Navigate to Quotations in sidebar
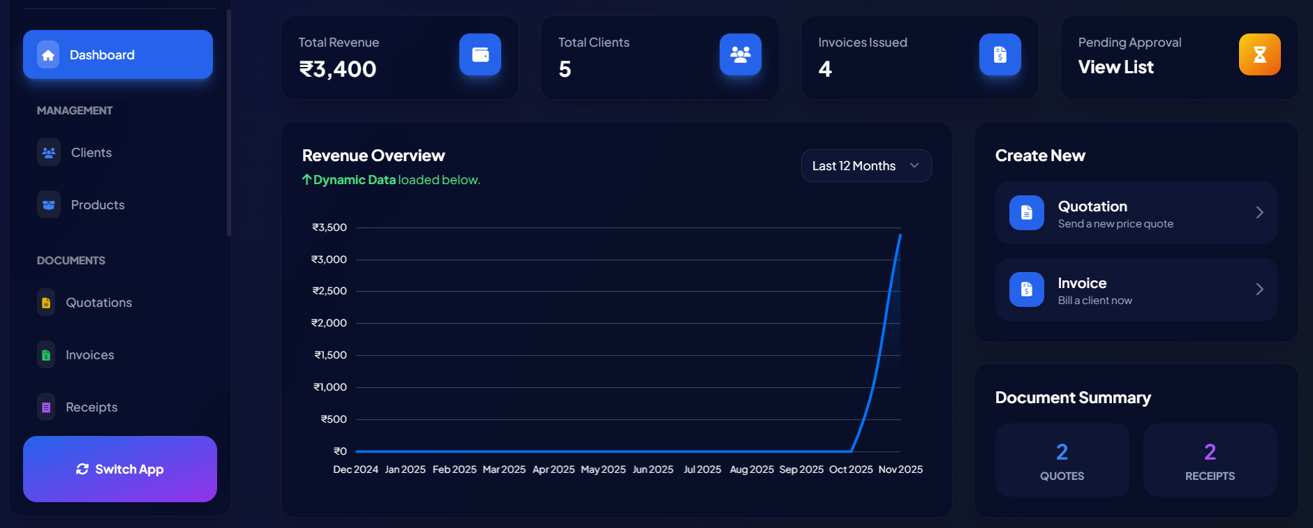 pos(118,303)
